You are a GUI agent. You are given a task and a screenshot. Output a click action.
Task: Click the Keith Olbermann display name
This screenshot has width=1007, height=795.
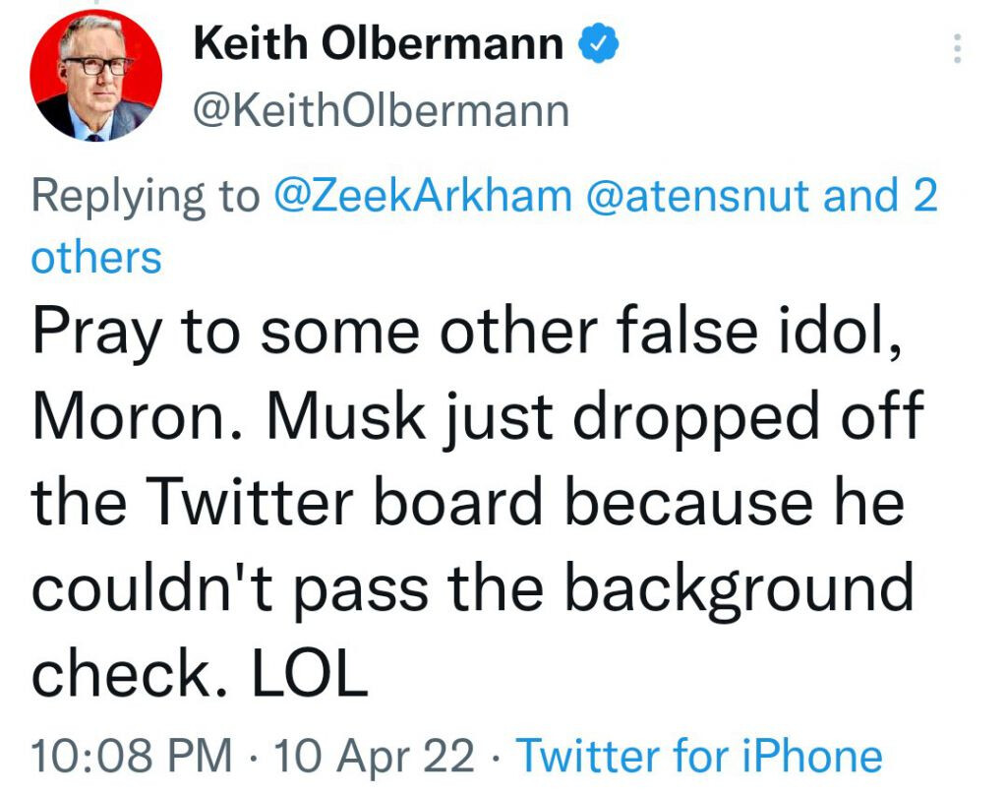[379, 43]
